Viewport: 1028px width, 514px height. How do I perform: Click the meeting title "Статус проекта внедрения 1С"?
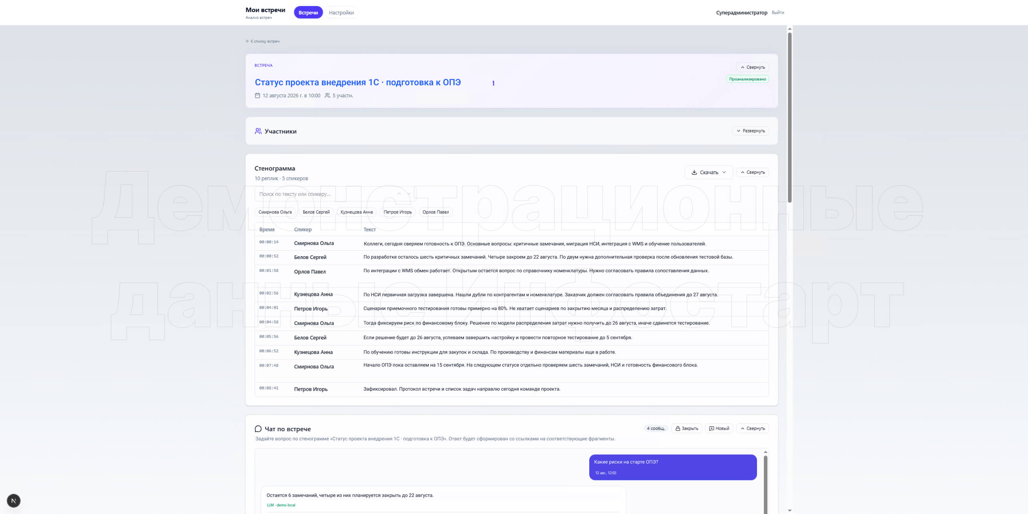pos(357,82)
